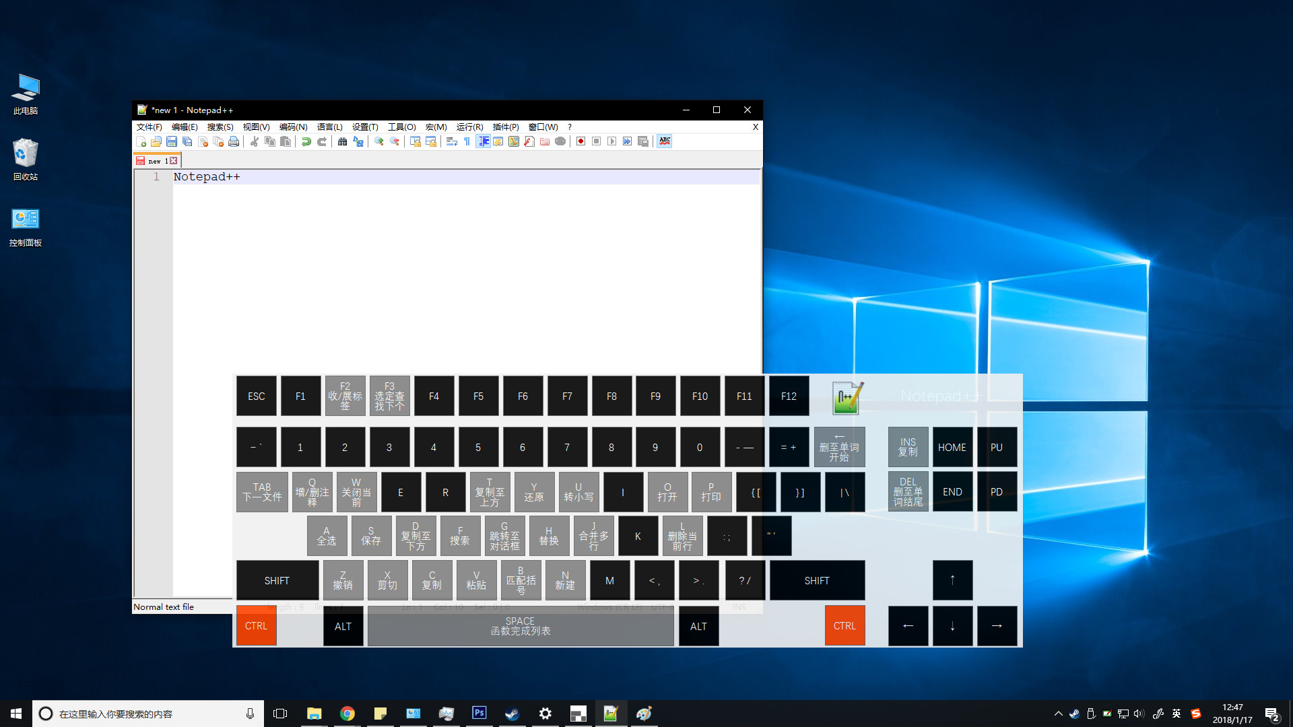Run spell check with the ABC icon
Screen dimensions: 1293x727
pyautogui.click(x=664, y=141)
